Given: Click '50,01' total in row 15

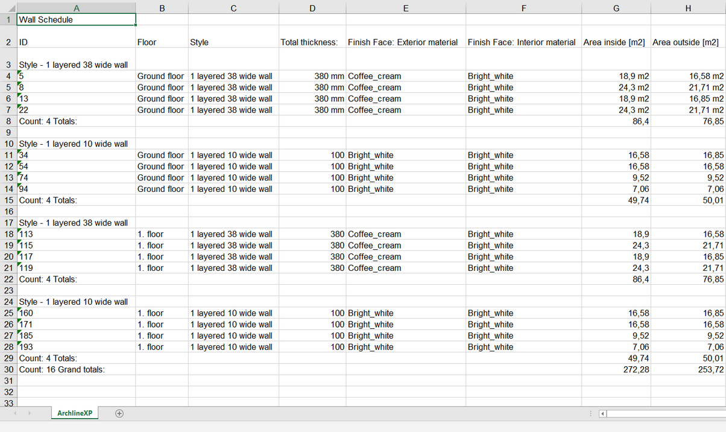Looking at the screenshot, I should click(x=688, y=200).
